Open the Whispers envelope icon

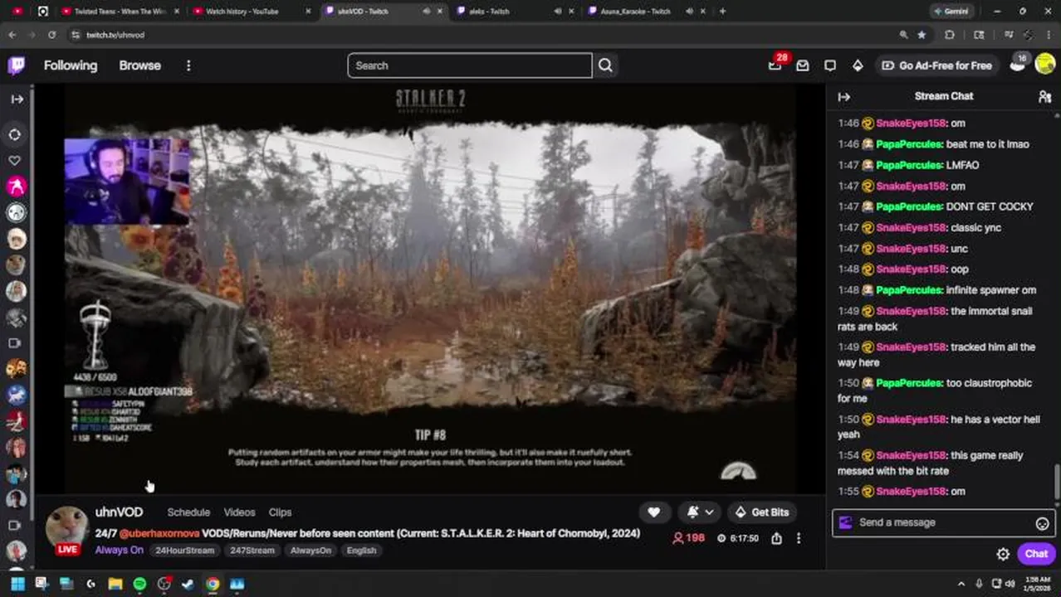802,66
